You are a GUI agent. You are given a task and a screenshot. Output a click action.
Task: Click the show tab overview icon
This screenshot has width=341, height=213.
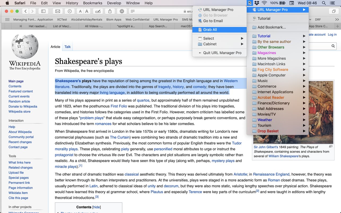(x=333, y=11)
